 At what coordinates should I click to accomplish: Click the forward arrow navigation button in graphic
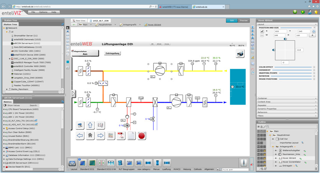tap(100, 136)
